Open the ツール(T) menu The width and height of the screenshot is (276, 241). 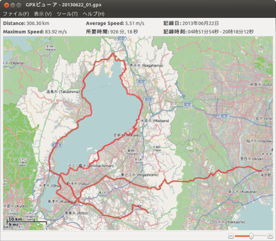pyautogui.click(x=67, y=14)
